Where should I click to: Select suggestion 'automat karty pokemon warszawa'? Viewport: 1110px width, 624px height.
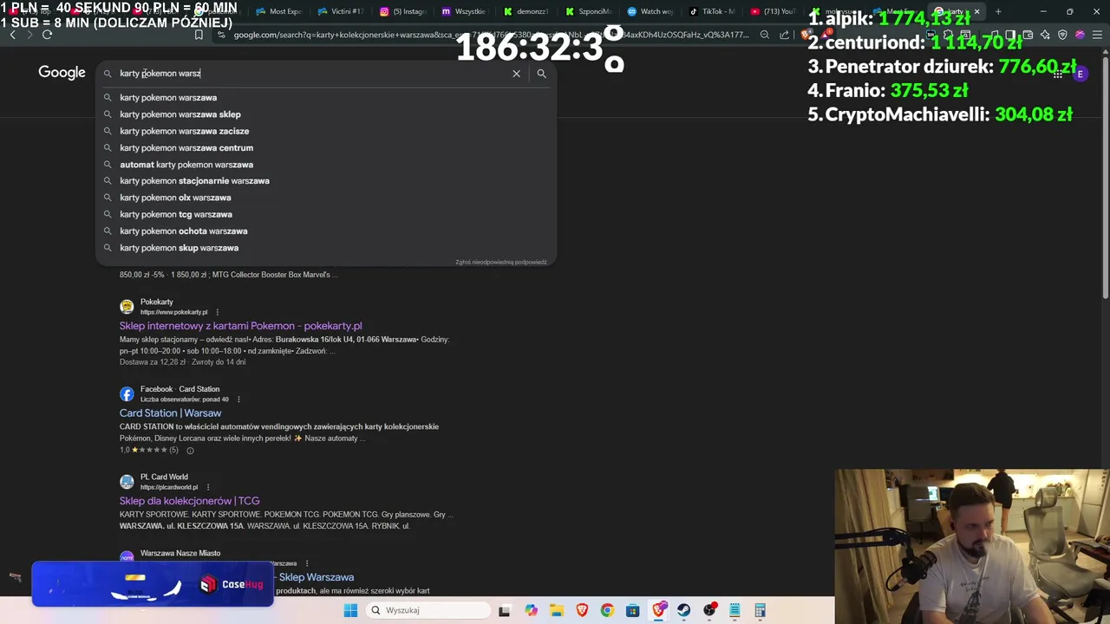tap(325, 165)
